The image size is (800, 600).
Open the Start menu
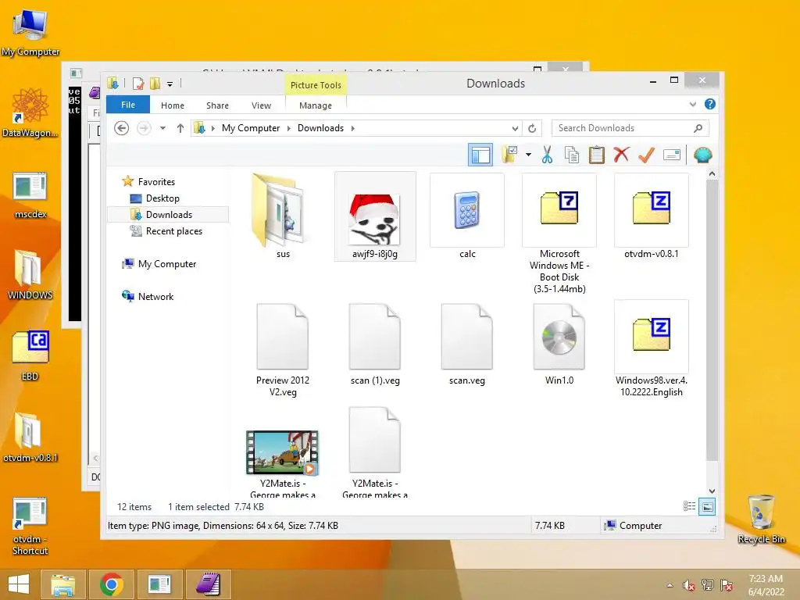[19, 584]
